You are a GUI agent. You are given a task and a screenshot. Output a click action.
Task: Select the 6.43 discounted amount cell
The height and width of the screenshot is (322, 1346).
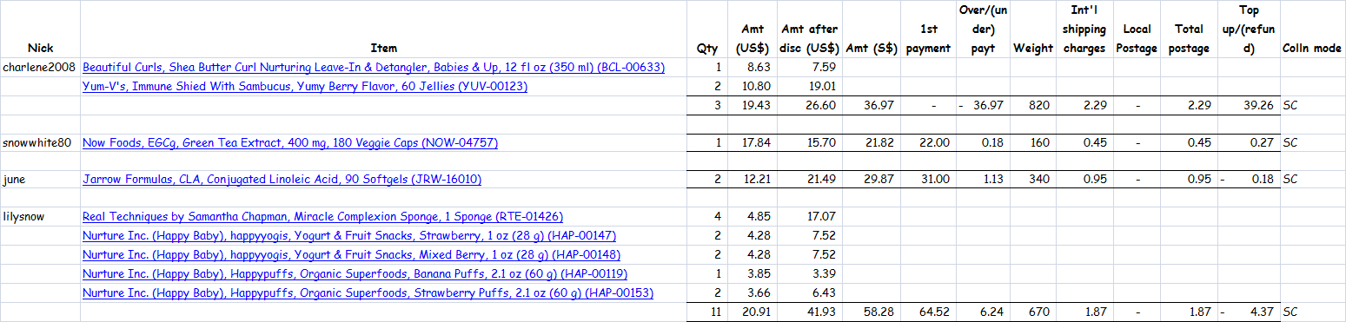coord(810,293)
